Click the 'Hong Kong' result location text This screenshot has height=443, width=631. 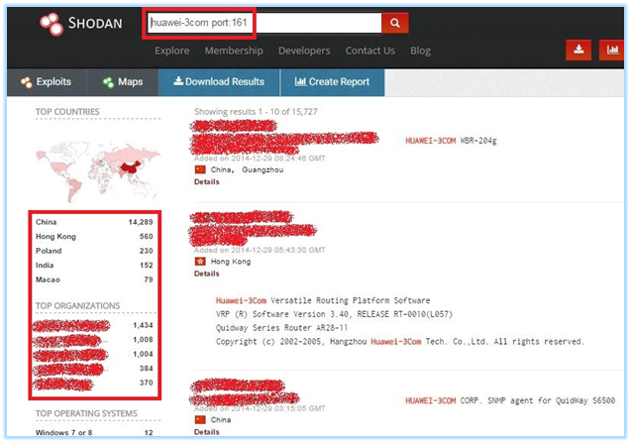tap(231, 262)
